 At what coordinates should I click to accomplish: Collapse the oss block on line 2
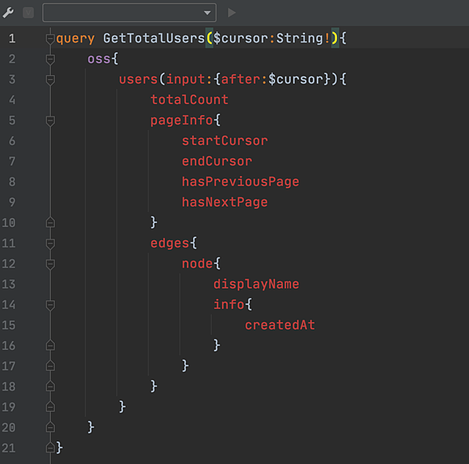[x=50, y=59]
